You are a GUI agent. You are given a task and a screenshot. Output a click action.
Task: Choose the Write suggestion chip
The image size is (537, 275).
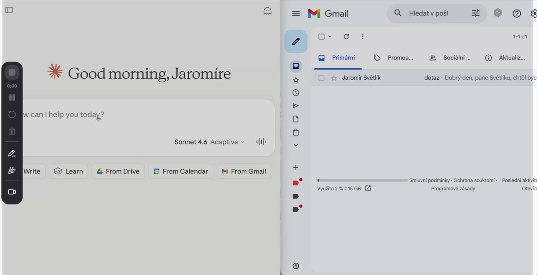pos(32,171)
